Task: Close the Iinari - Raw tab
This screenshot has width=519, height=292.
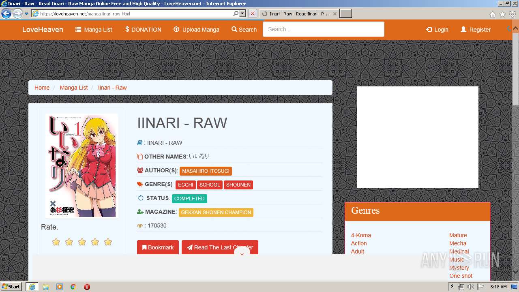Action: [x=335, y=13]
